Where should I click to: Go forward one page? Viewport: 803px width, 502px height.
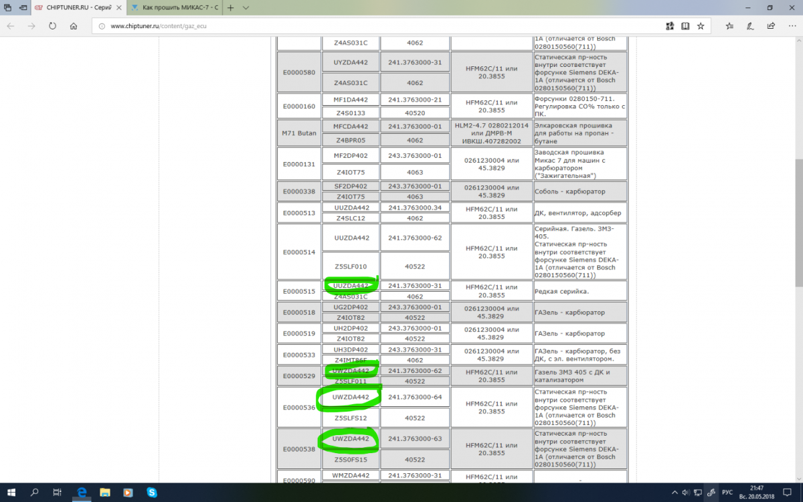(31, 26)
